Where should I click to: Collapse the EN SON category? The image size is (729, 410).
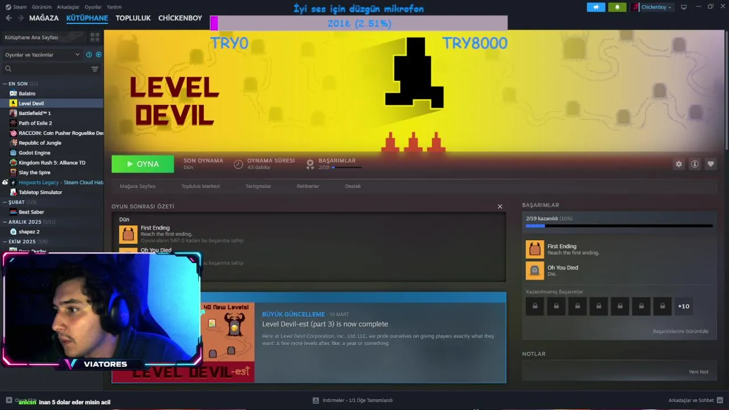(x=5, y=84)
